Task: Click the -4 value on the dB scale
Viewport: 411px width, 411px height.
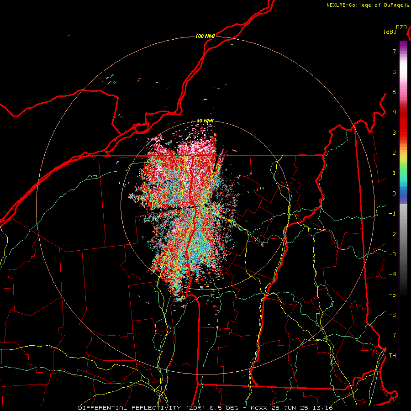Action: coord(392,274)
